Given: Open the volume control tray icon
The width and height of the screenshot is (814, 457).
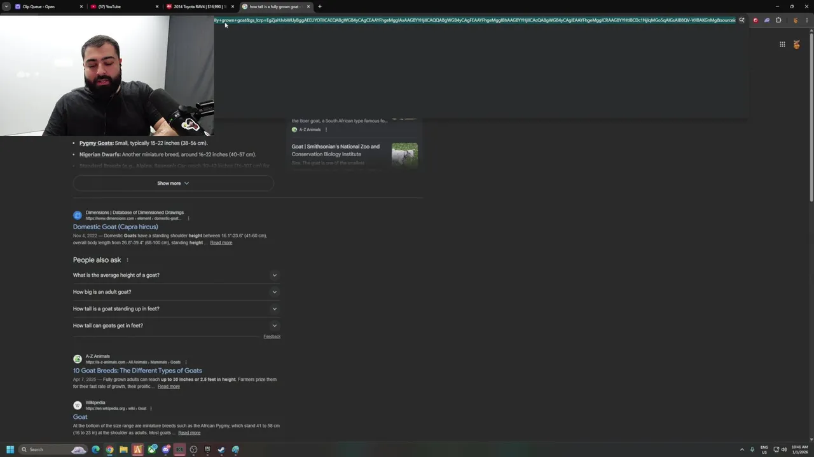Looking at the screenshot, I should 783,449.
